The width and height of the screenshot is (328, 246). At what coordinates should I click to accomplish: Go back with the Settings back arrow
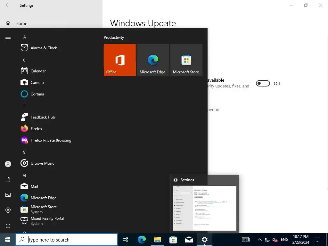coord(8,5)
